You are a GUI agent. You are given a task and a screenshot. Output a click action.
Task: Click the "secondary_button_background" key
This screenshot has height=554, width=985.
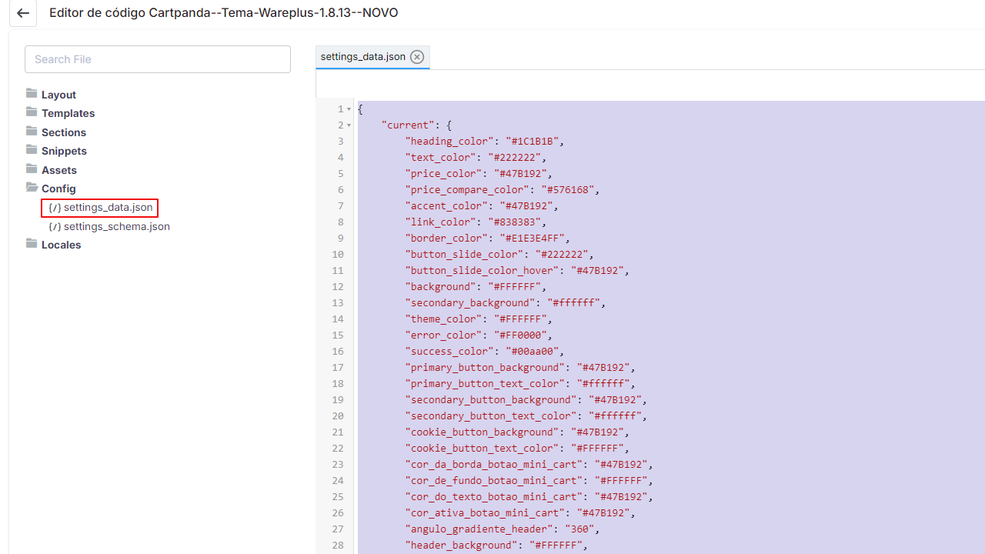(x=490, y=399)
